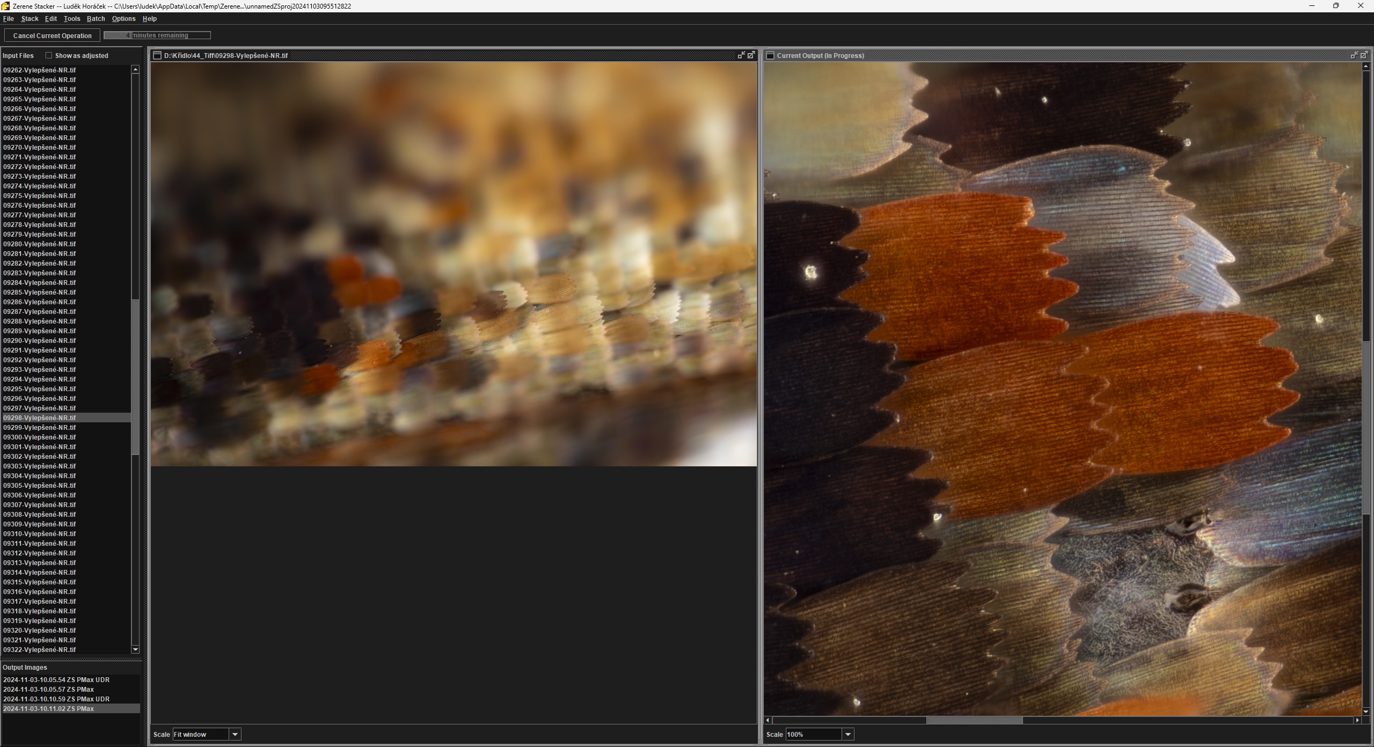Open the Batch menu

[96, 19]
